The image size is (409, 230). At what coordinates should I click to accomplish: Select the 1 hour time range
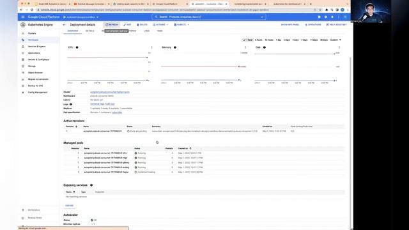[247, 40]
